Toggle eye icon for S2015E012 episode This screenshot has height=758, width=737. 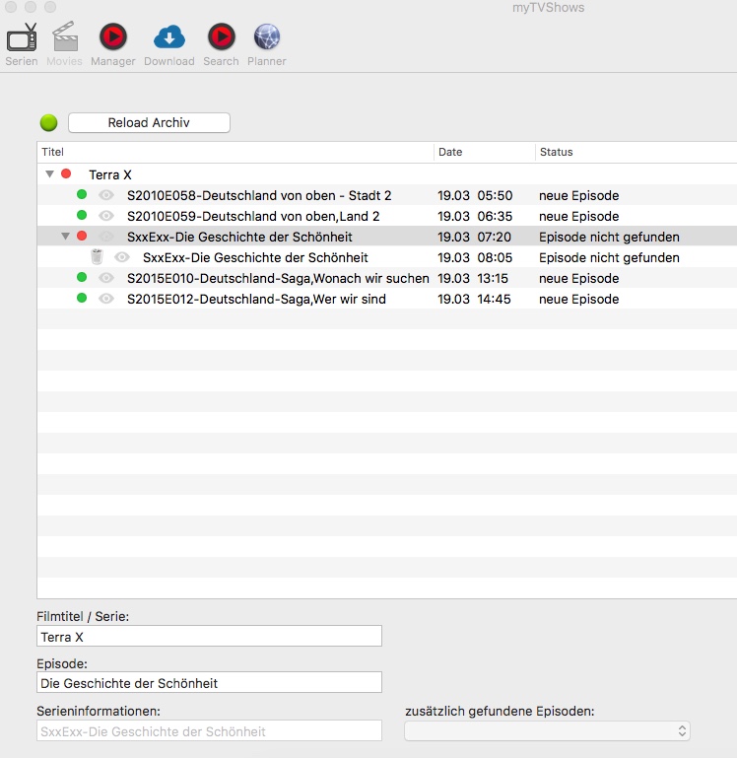106,299
